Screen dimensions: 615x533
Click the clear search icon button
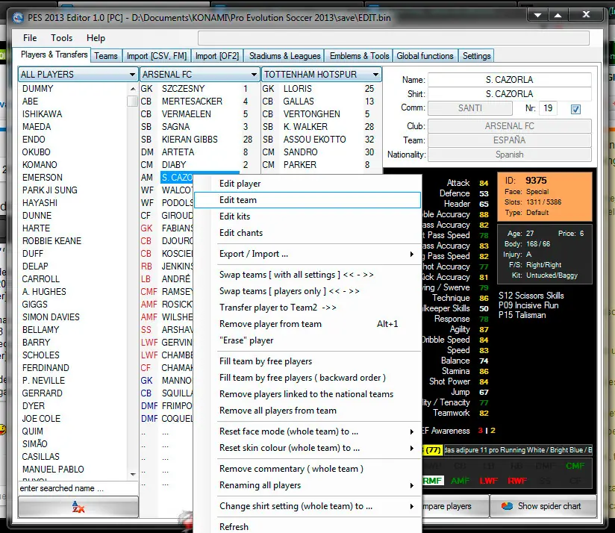pyautogui.click(x=78, y=507)
